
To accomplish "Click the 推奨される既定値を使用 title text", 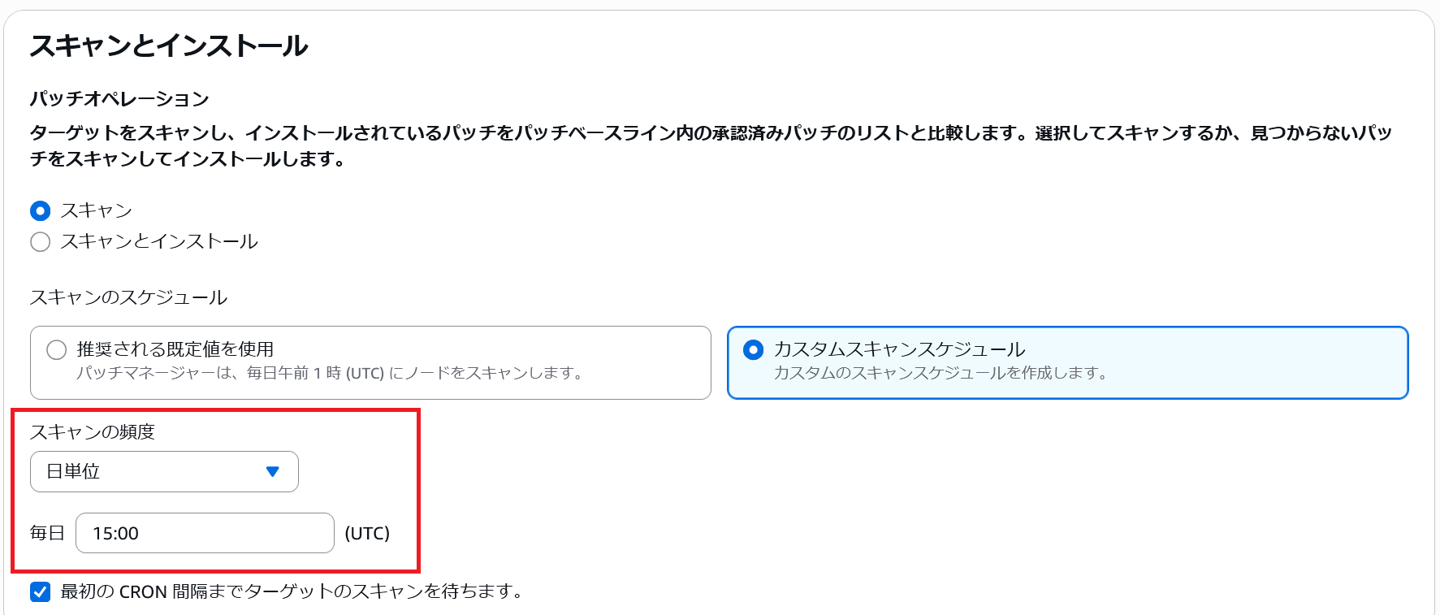I will point(175,349).
